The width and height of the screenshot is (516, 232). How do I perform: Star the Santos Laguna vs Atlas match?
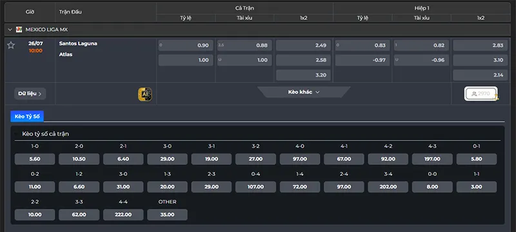(11, 45)
